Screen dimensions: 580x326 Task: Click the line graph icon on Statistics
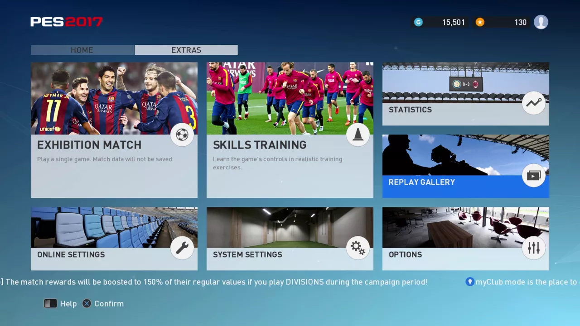point(534,103)
